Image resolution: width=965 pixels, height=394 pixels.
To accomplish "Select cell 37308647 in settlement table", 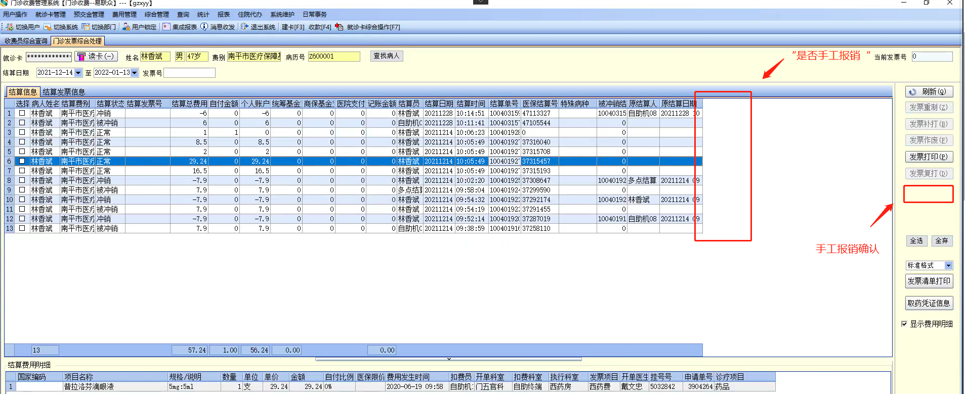I will 540,180.
